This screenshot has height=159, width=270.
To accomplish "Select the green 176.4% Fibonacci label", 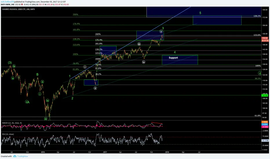I will tap(76, 24).
